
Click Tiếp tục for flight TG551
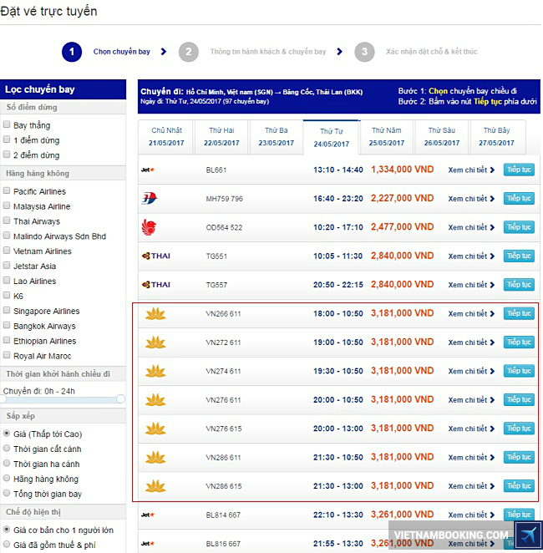pyautogui.click(x=519, y=256)
